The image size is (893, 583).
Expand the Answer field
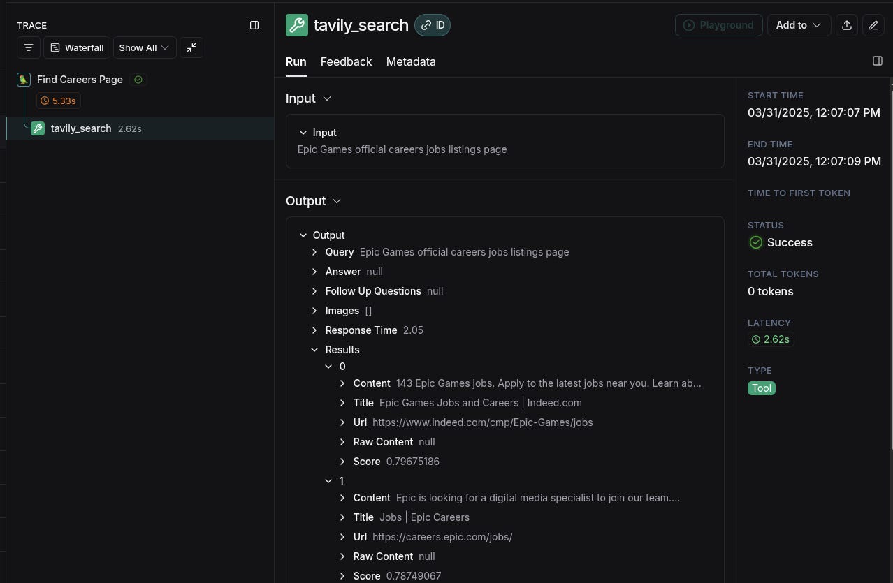pos(314,272)
